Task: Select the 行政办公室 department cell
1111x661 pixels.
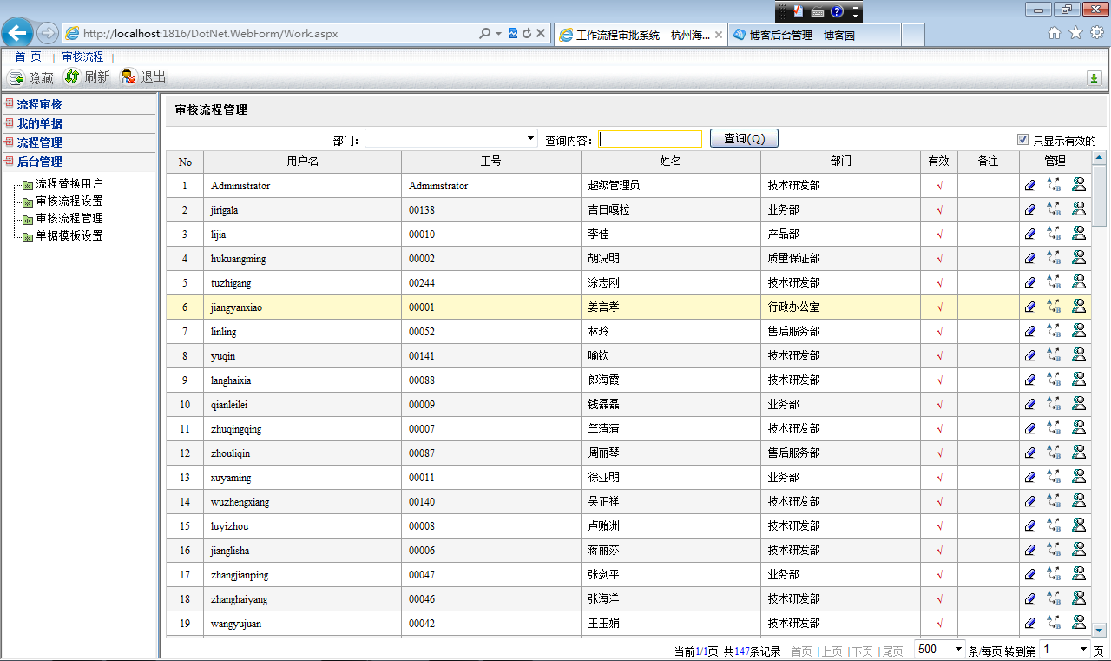Action: (x=840, y=307)
